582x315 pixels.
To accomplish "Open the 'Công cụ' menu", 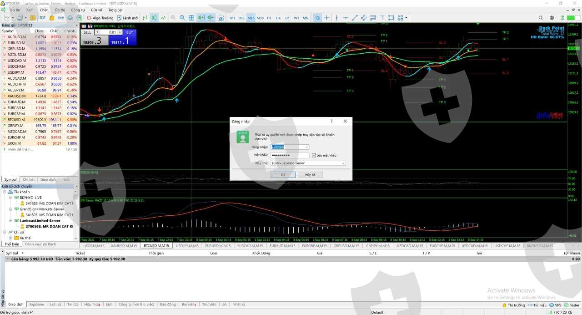I will [x=78, y=10].
